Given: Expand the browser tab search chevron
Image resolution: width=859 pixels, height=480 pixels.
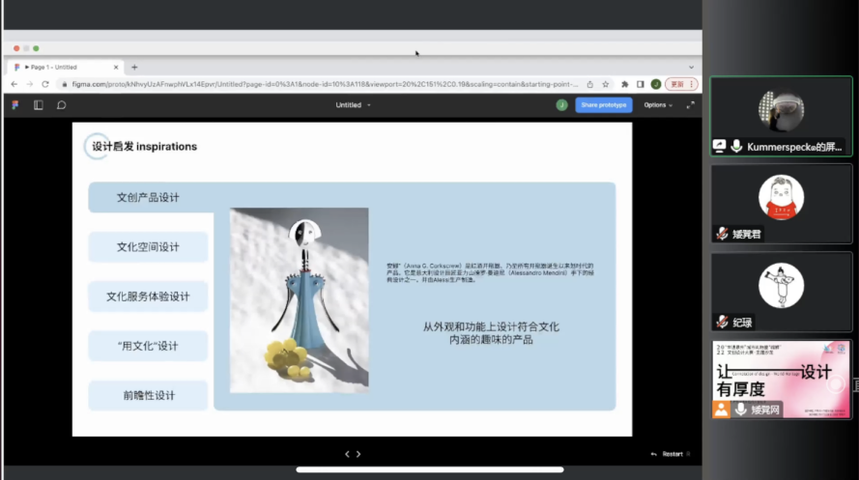Looking at the screenshot, I should [692, 68].
